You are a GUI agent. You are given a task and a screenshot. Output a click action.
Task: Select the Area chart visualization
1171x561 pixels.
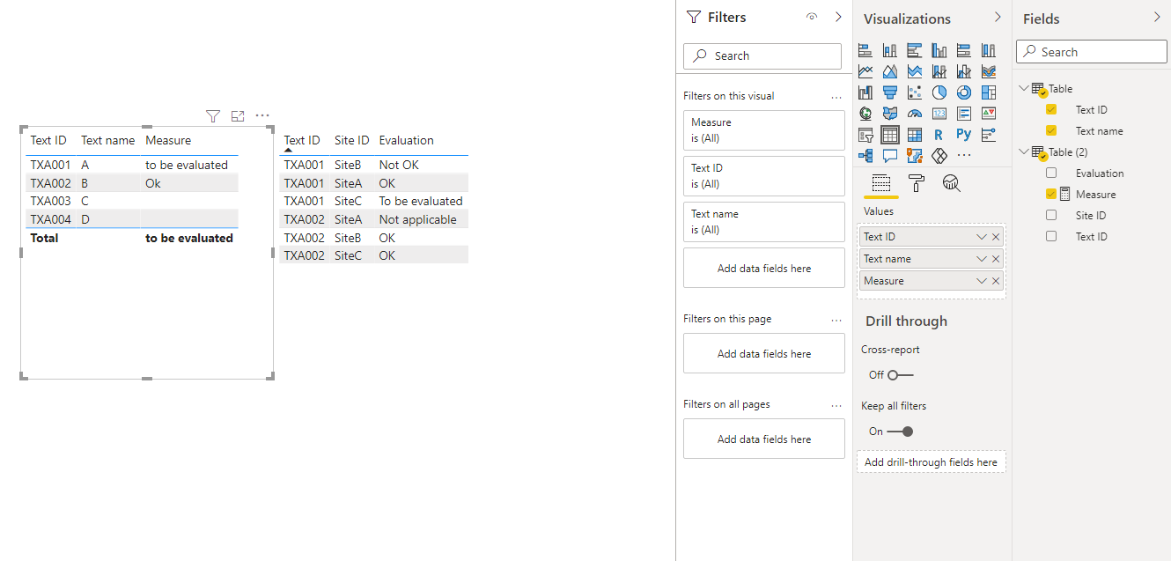point(890,71)
